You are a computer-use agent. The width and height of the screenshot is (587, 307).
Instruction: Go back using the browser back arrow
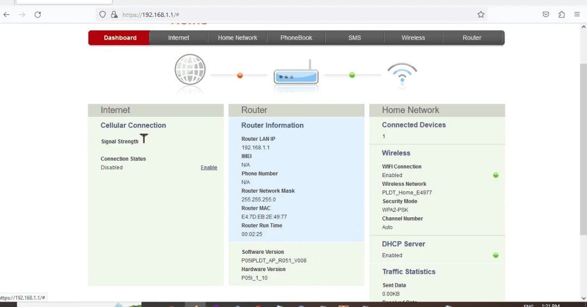click(7, 15)
